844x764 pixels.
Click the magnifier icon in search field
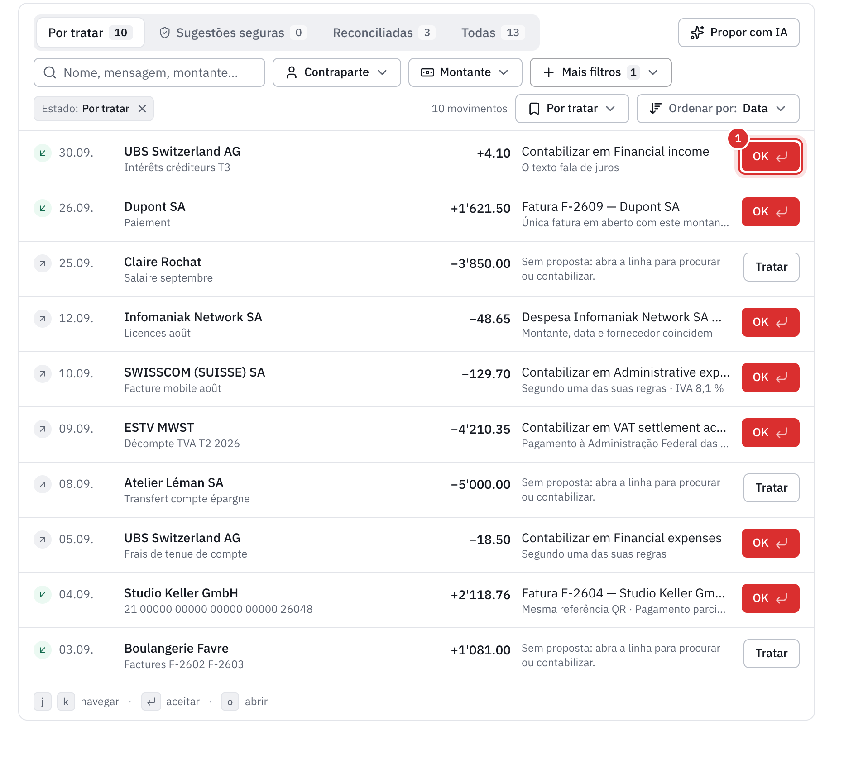tap(50, 72)
